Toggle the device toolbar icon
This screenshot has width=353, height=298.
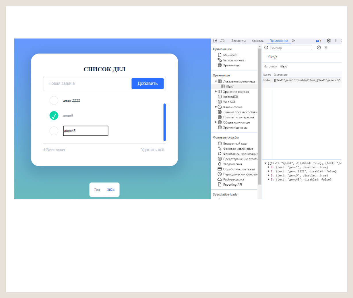(222, 41)
